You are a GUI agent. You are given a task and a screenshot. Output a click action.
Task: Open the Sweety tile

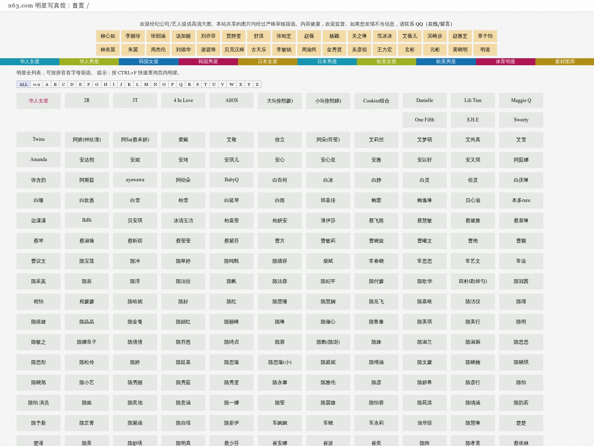coord(521,120)
